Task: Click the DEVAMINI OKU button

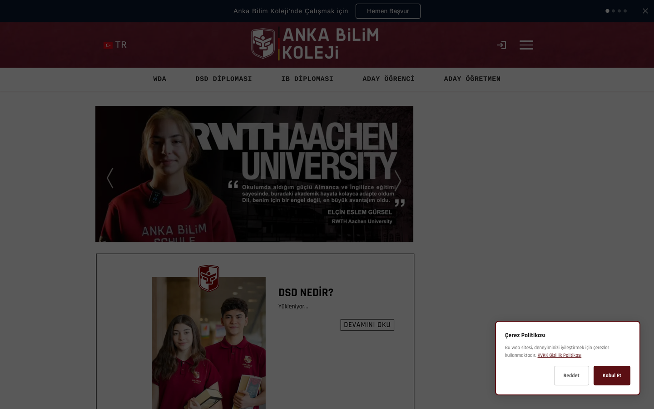Action: [367, 325]
